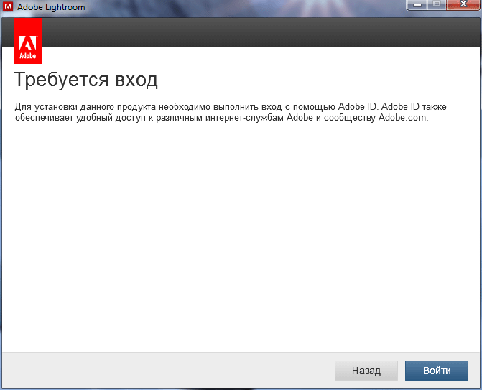Close the Adobe Lightroom installer window
Image resolution: width=482 pixels, height=390 pixels.
(x=462, y=5)
